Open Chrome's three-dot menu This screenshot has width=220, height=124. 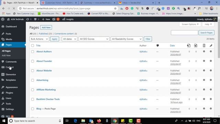pos(217,8)
